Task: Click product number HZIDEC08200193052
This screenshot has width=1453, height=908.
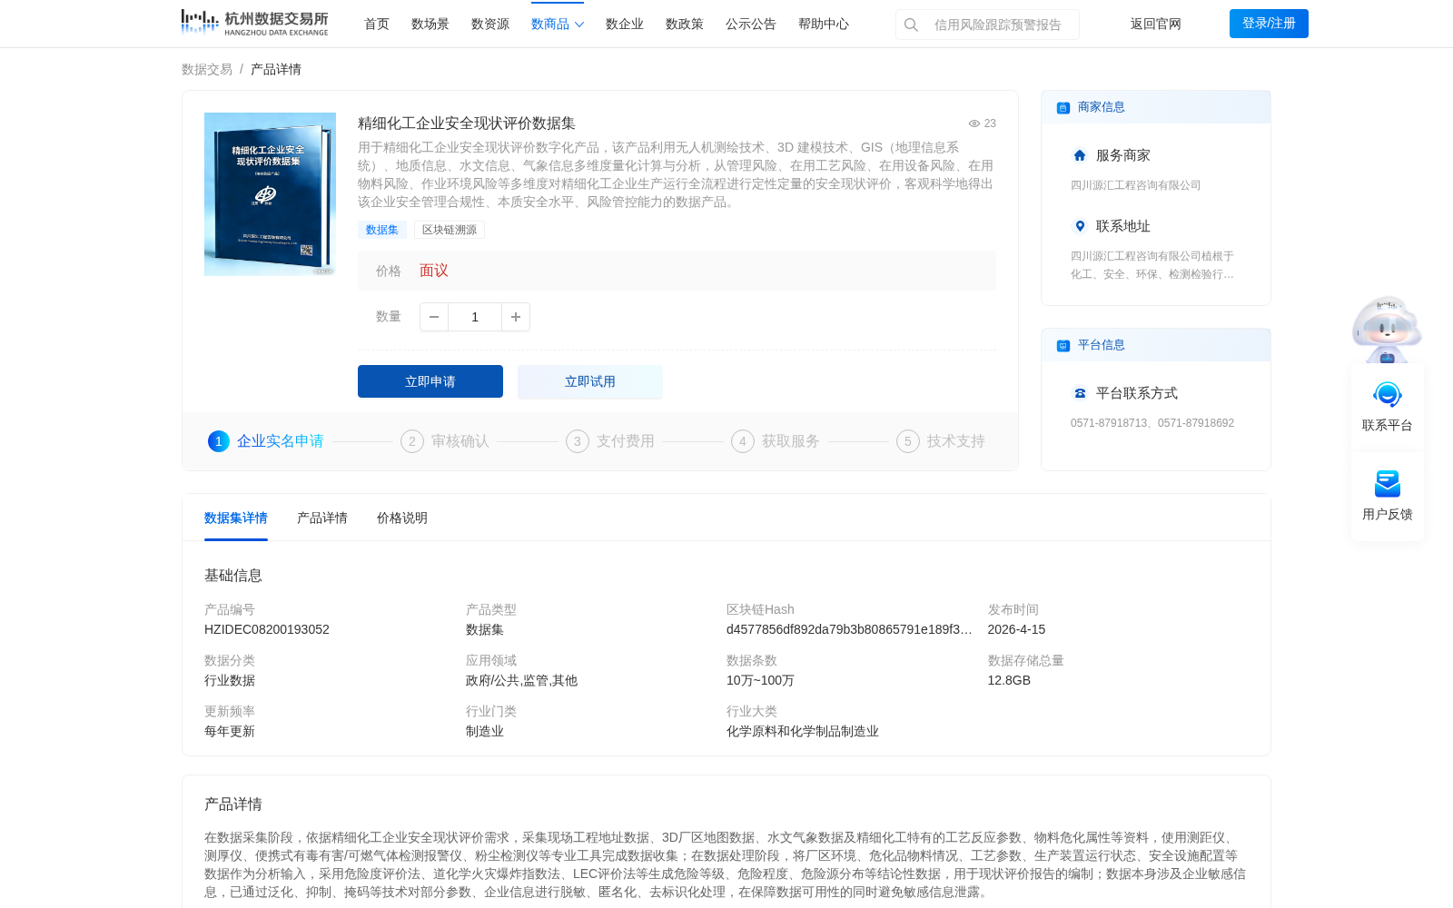Action: (267, 629)
